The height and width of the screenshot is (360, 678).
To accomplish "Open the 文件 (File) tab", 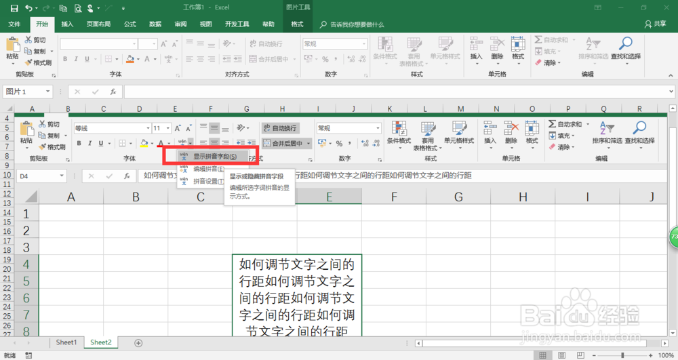I will tap(14, 24).
